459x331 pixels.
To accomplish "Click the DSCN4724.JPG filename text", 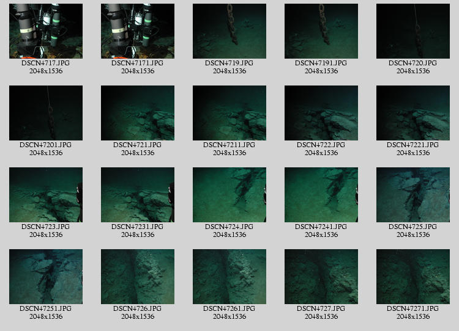I will click(229, 227).
